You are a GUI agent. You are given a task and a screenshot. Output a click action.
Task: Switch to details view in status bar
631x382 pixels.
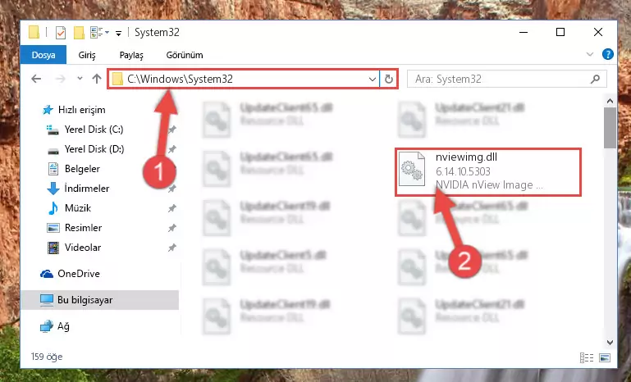(587, 357)
